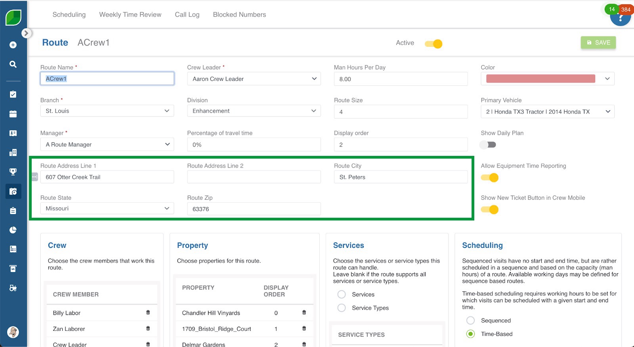Open the pie chart reports sidebar icon
634x347 pixels.
(13, 230)
